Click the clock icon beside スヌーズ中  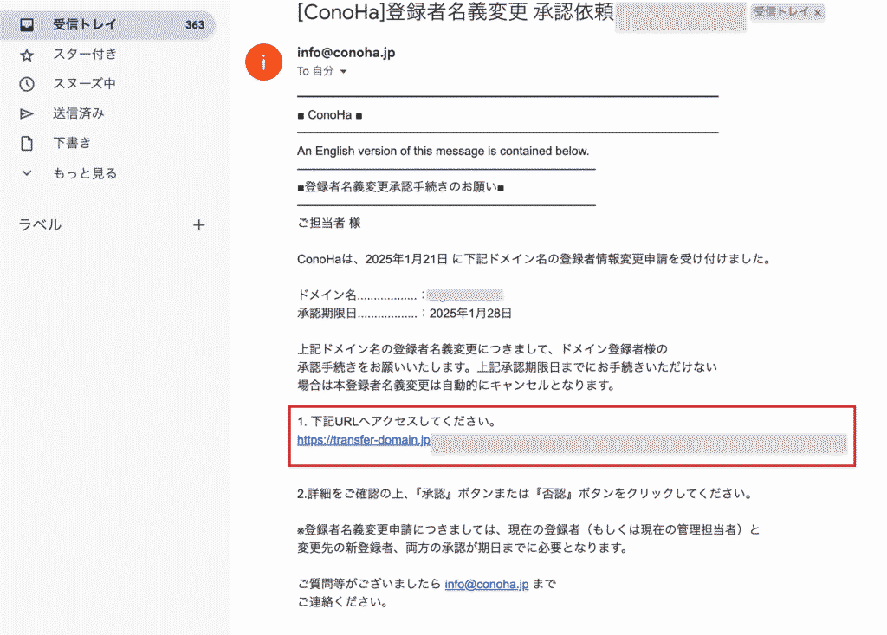pos(27,84)
